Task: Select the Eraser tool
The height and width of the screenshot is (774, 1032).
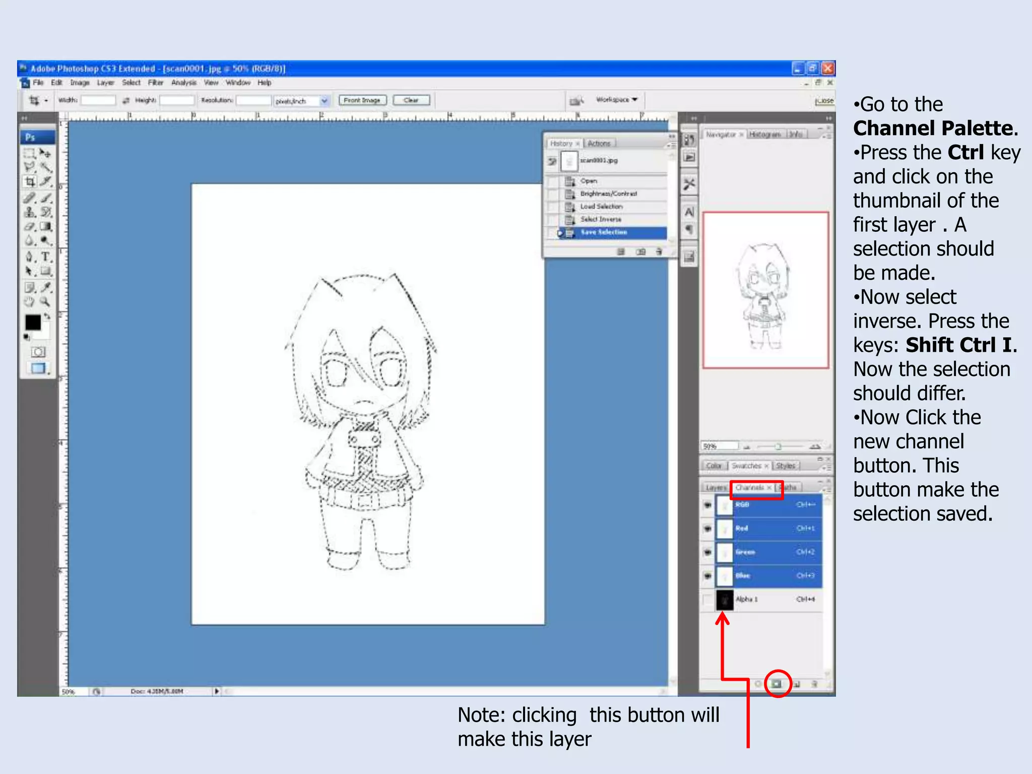Action: [x=30, y=227]
